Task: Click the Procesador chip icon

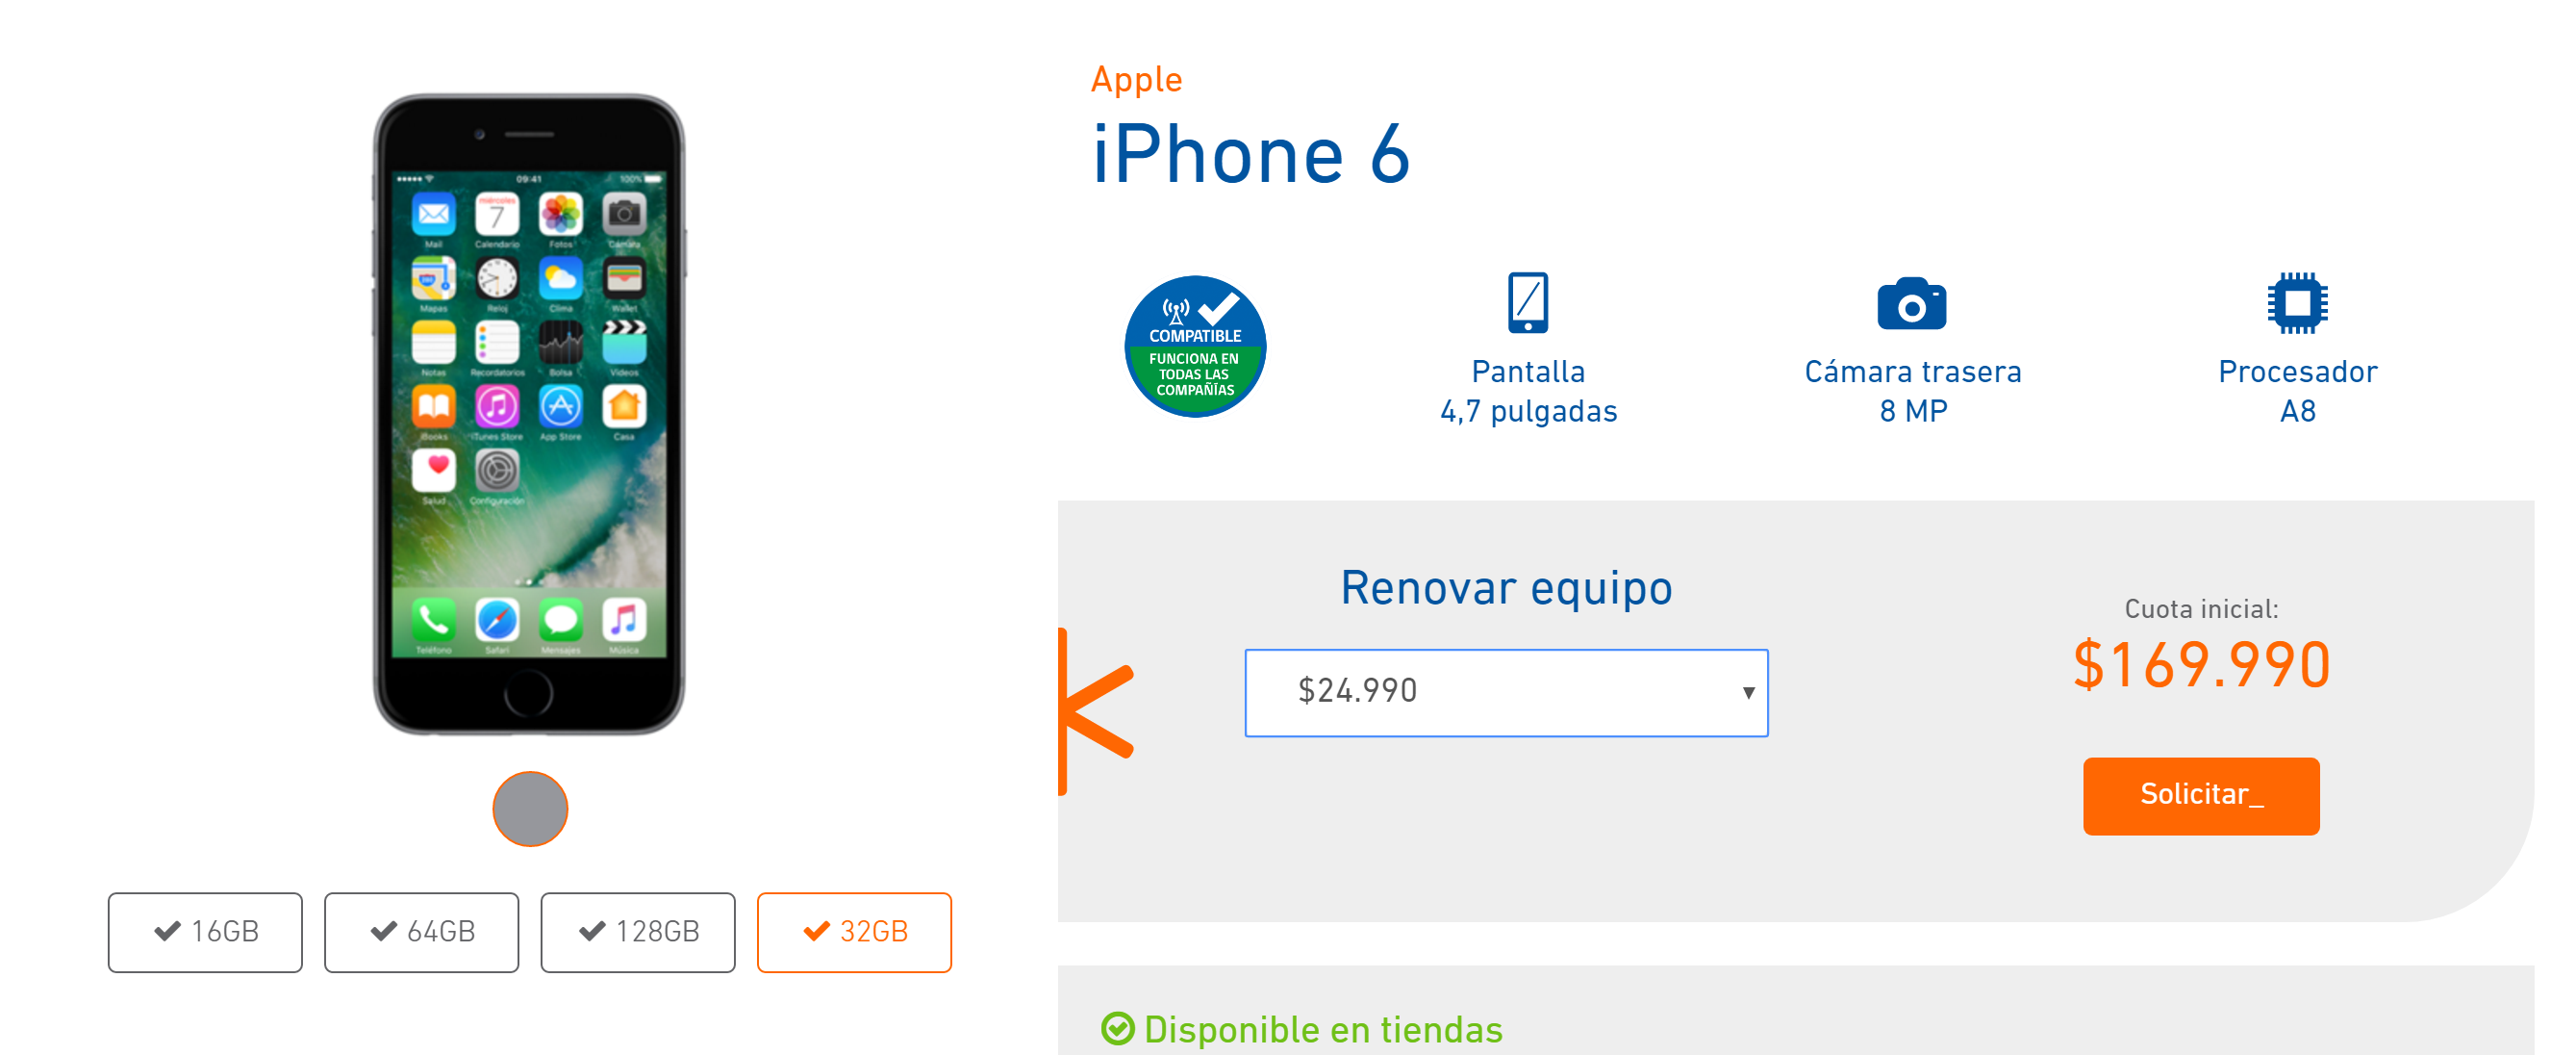Action: [2297, 302]
